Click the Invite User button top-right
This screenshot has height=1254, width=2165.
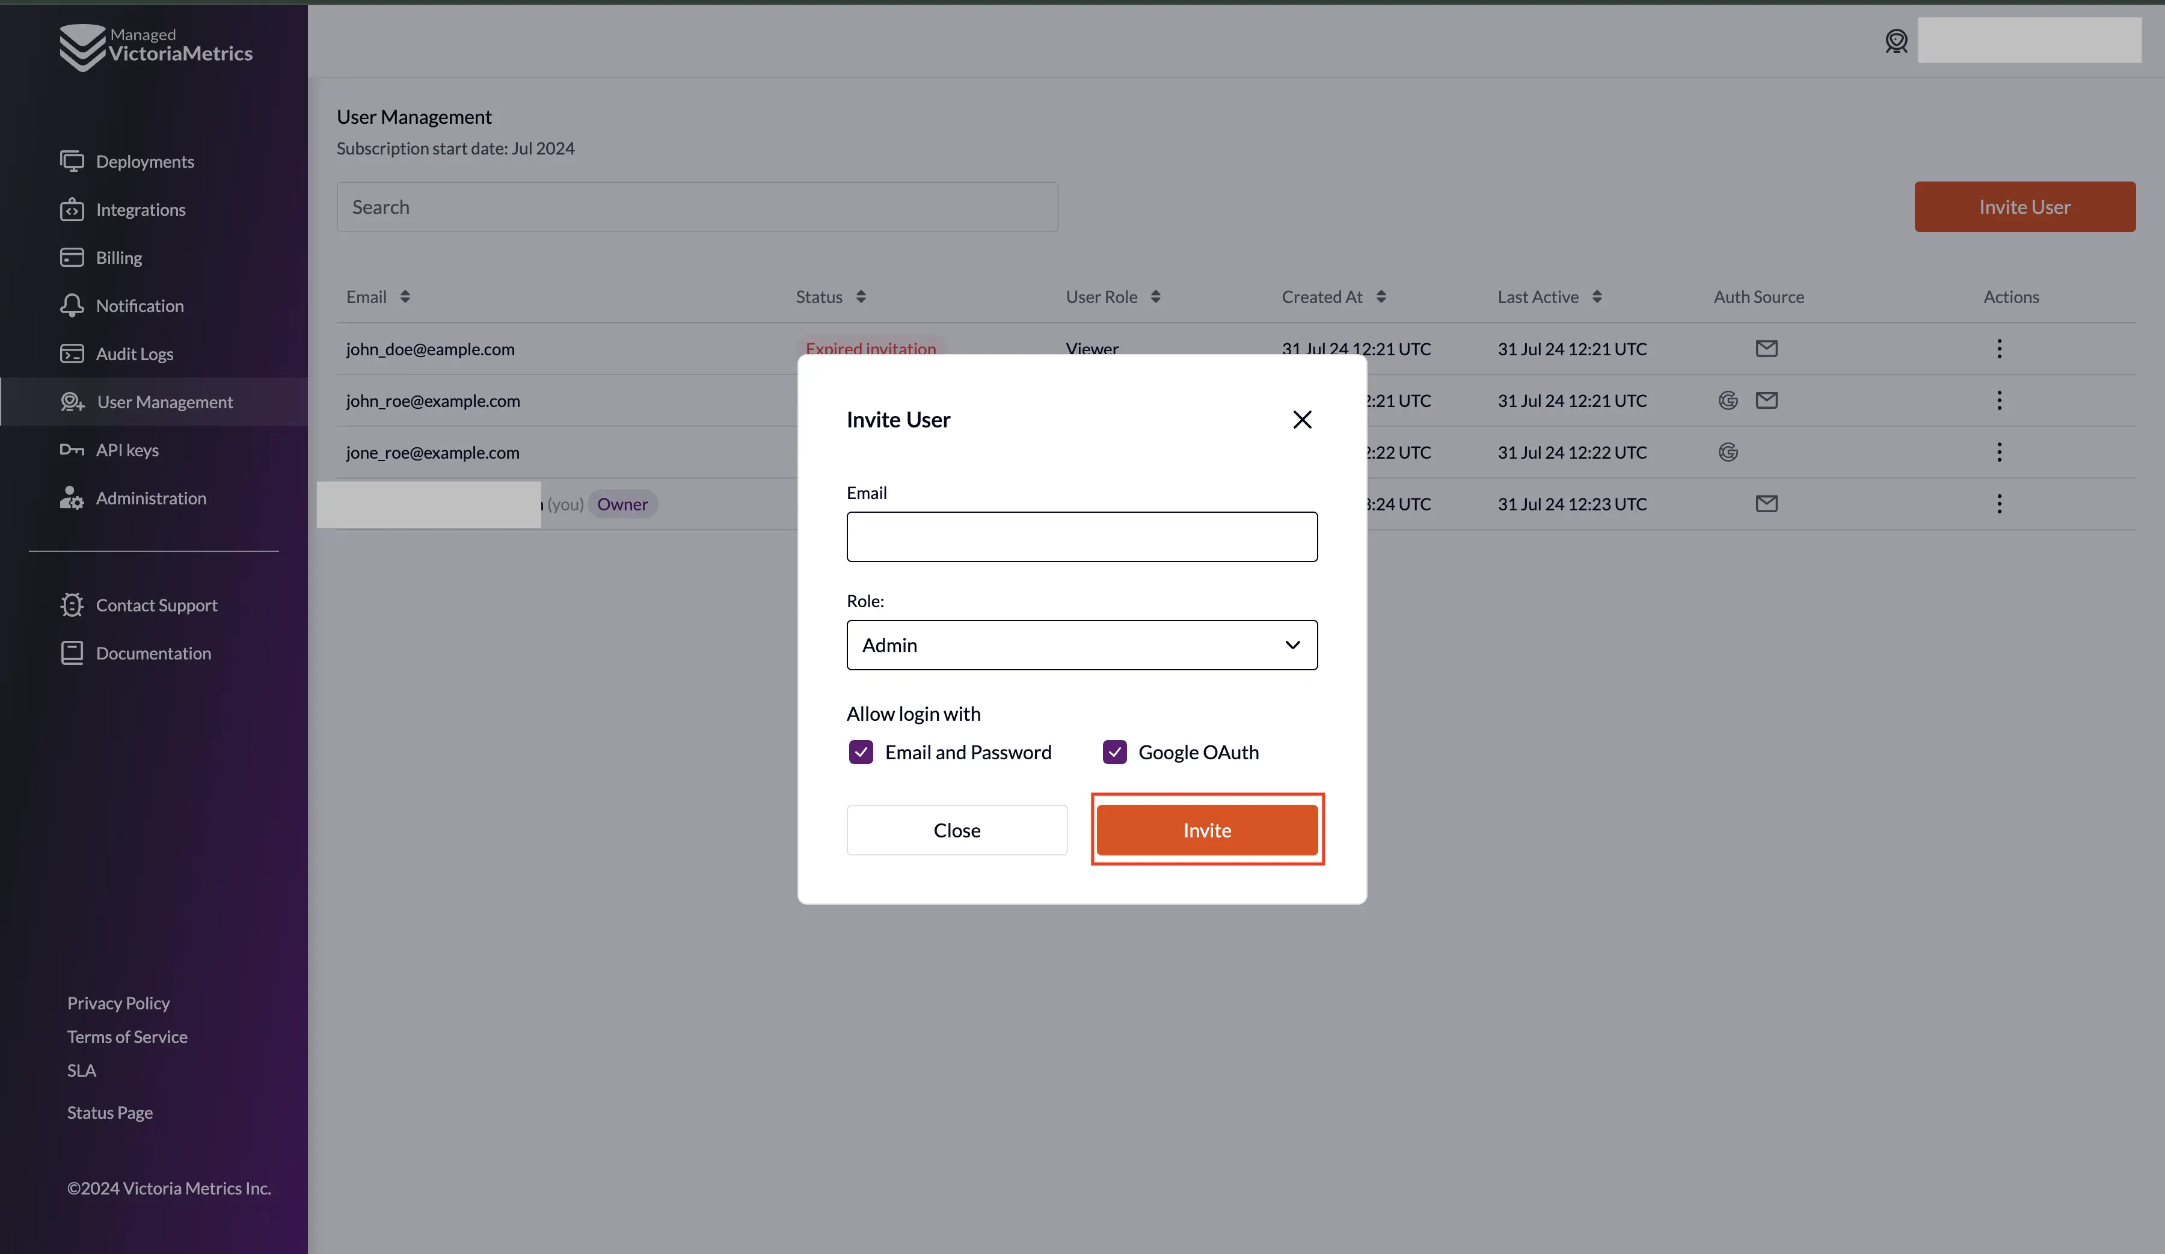click(2025, 206)
